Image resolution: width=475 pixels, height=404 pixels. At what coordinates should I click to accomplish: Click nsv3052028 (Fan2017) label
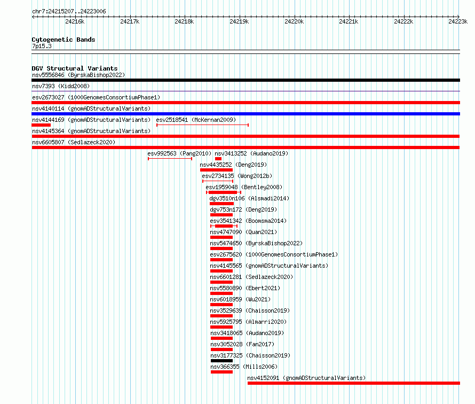tap(242, 344)
